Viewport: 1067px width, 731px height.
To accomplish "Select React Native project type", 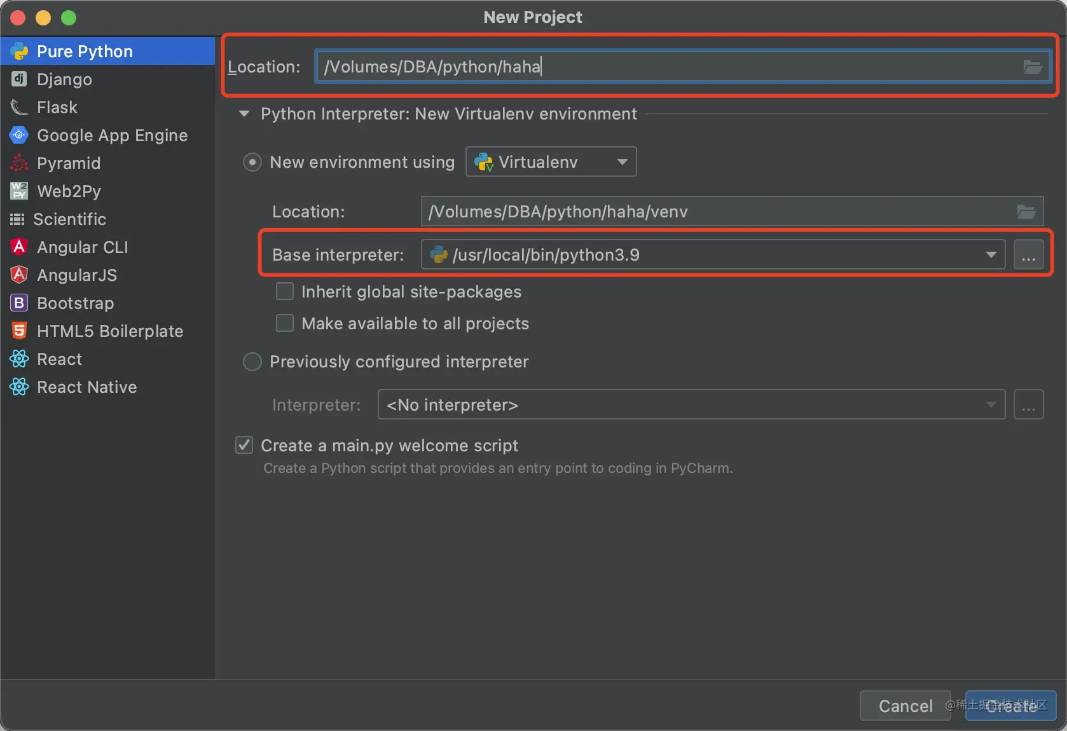I will coord(107,387).
